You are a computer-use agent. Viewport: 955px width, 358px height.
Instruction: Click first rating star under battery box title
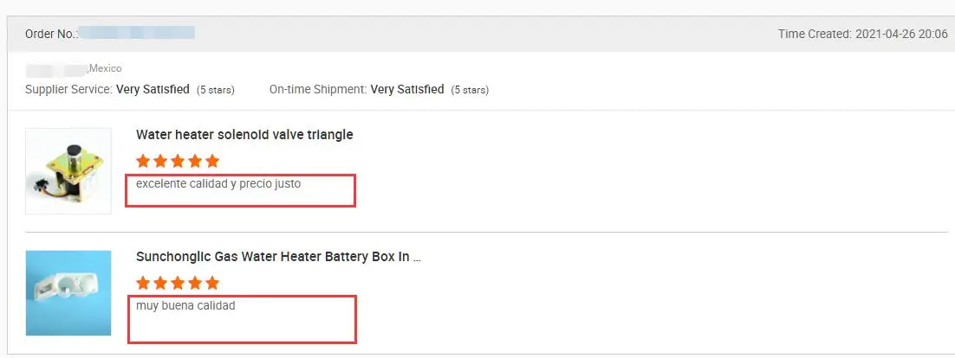point(143,283)
